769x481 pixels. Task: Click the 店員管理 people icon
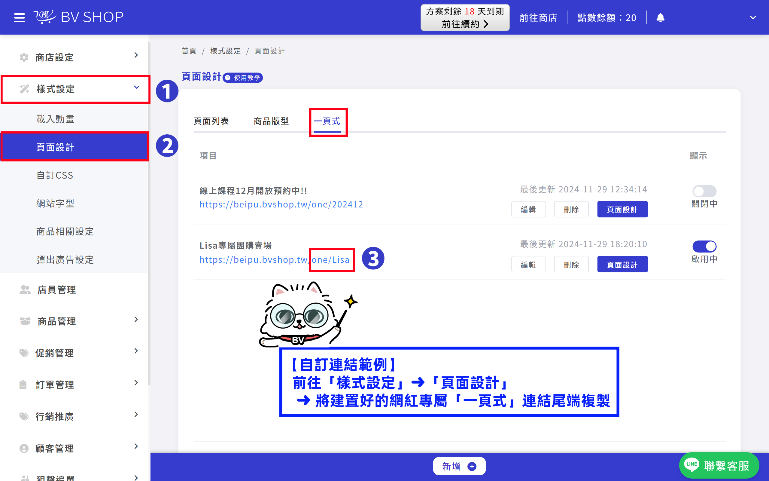25,290
